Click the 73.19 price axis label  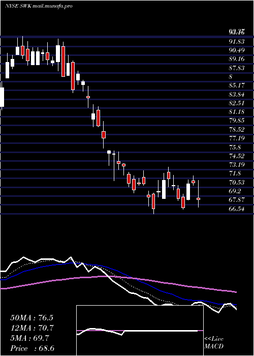tap(237, 164)
